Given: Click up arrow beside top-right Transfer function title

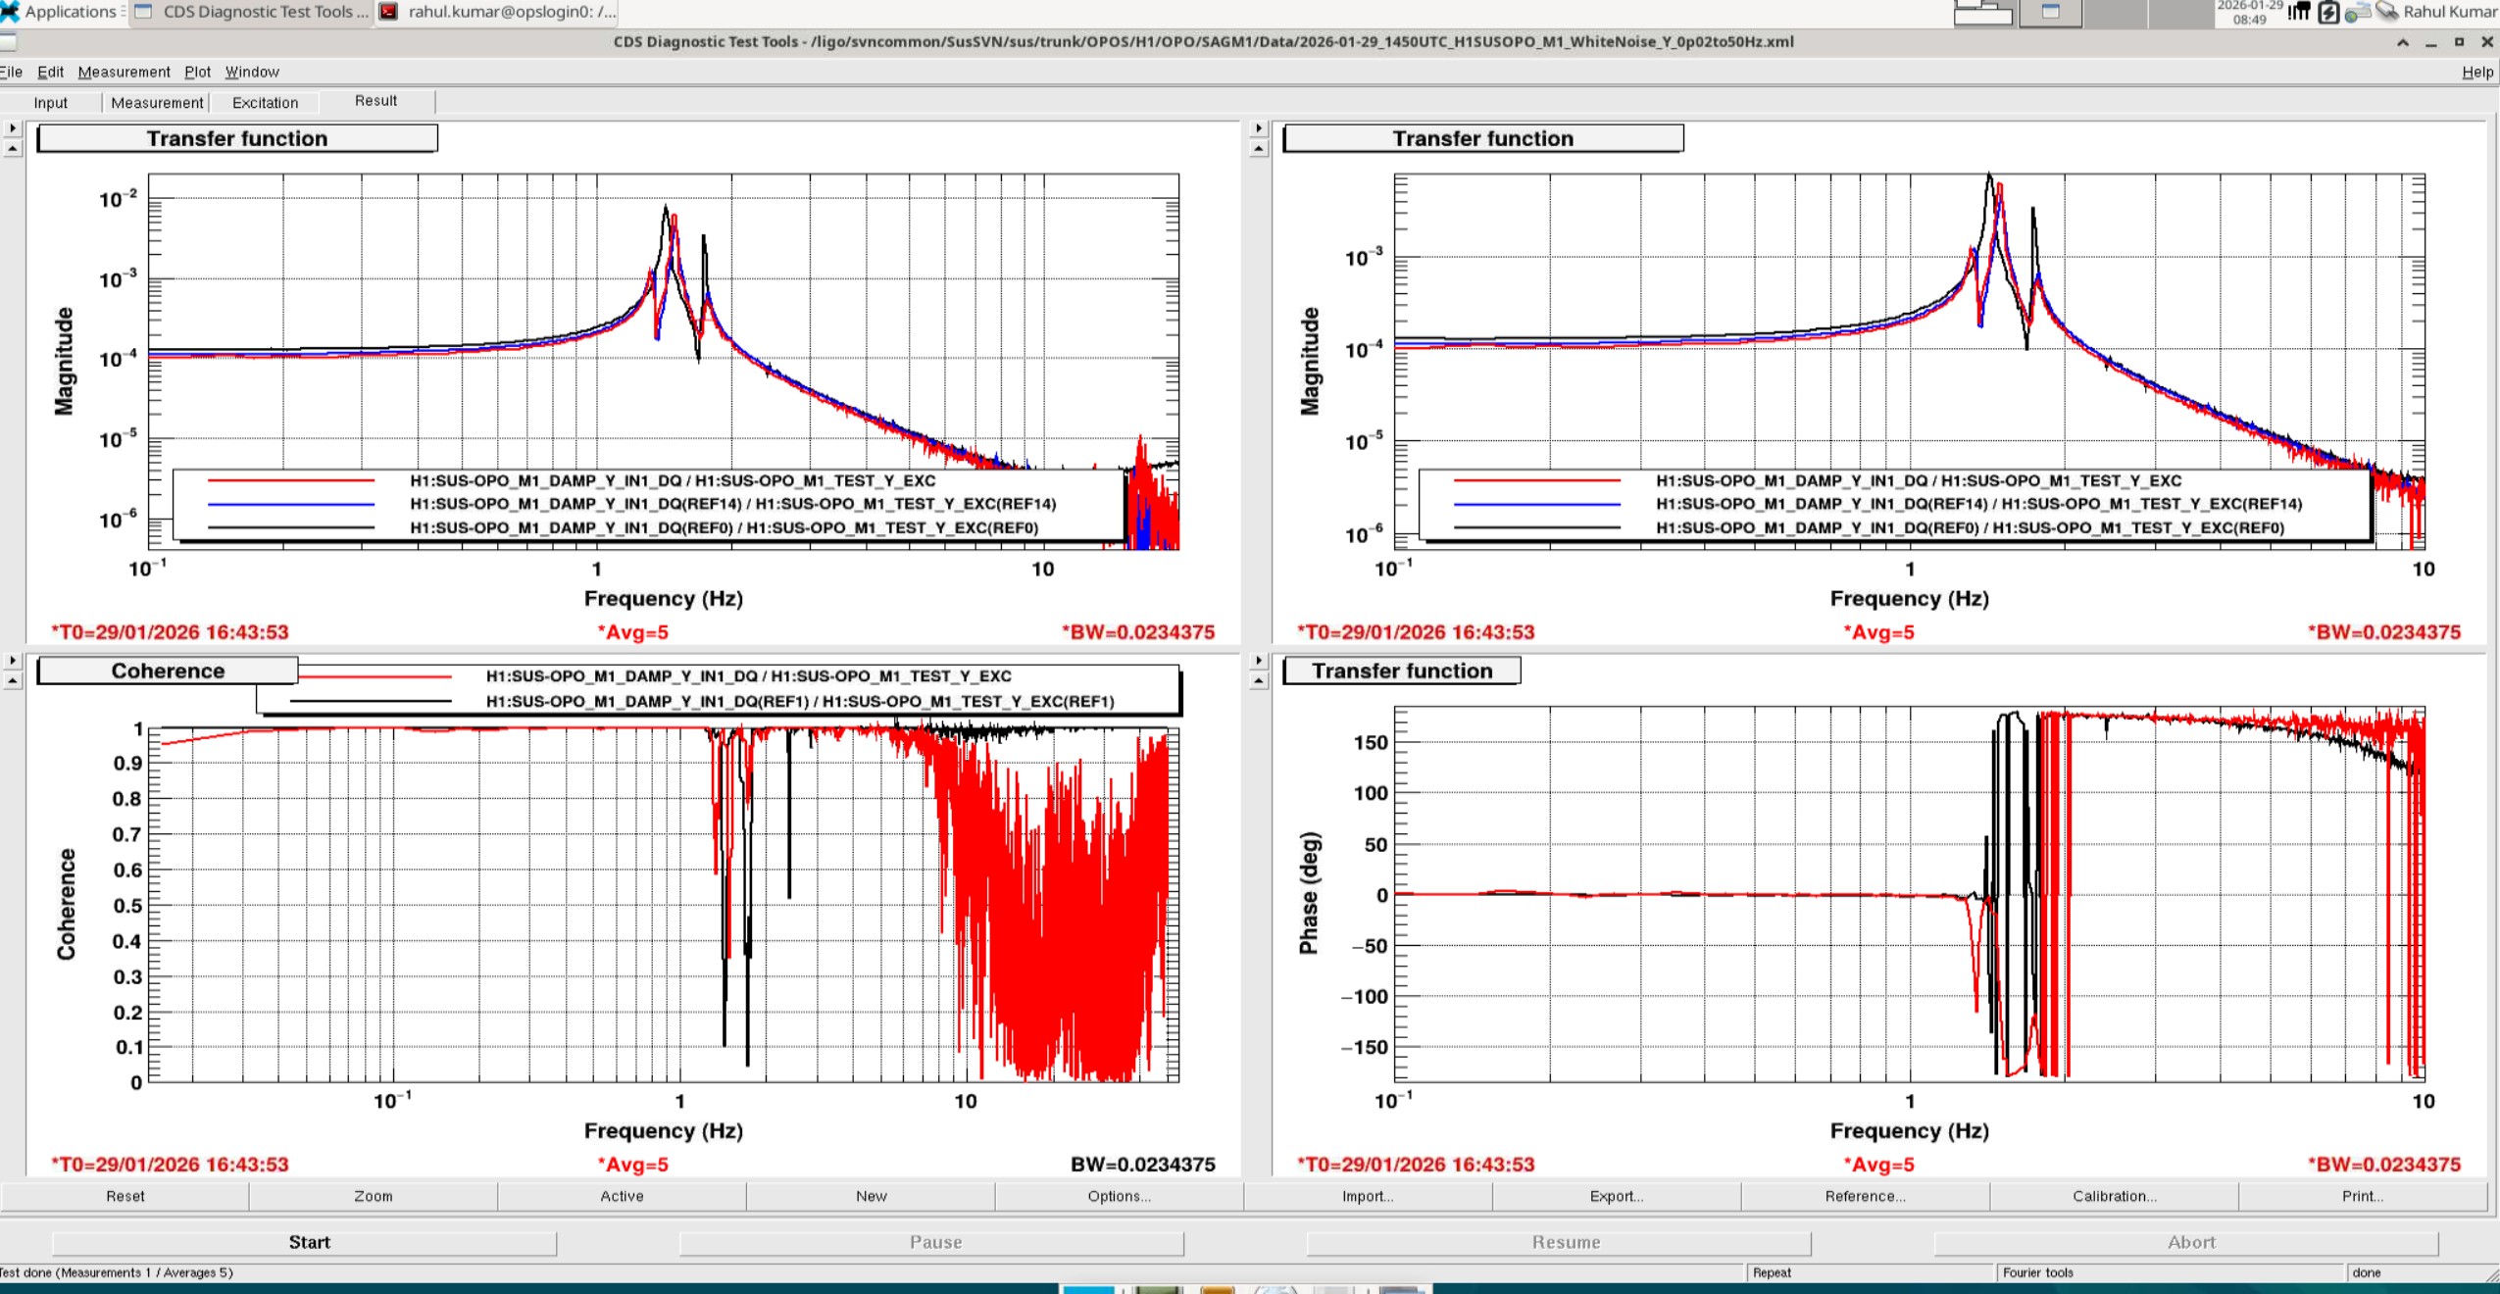Looking at the screenshot, I should (x=1259, y=149).
